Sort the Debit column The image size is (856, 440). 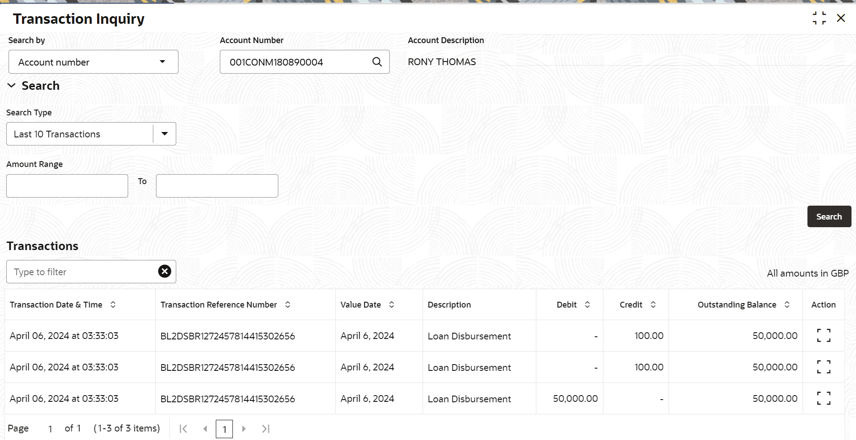tap(587, 304)
